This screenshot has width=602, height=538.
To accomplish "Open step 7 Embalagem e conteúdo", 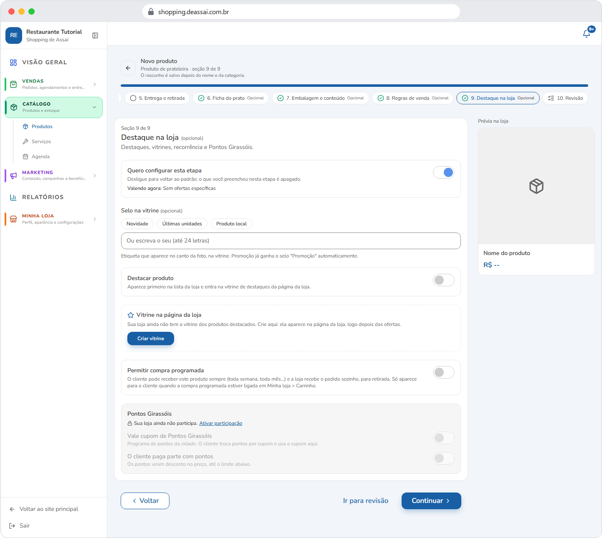I will point(321,98).
